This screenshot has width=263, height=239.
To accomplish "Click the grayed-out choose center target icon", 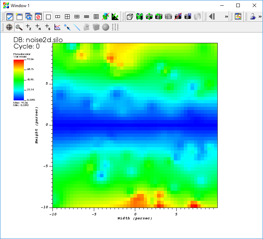I will point(197,17).
